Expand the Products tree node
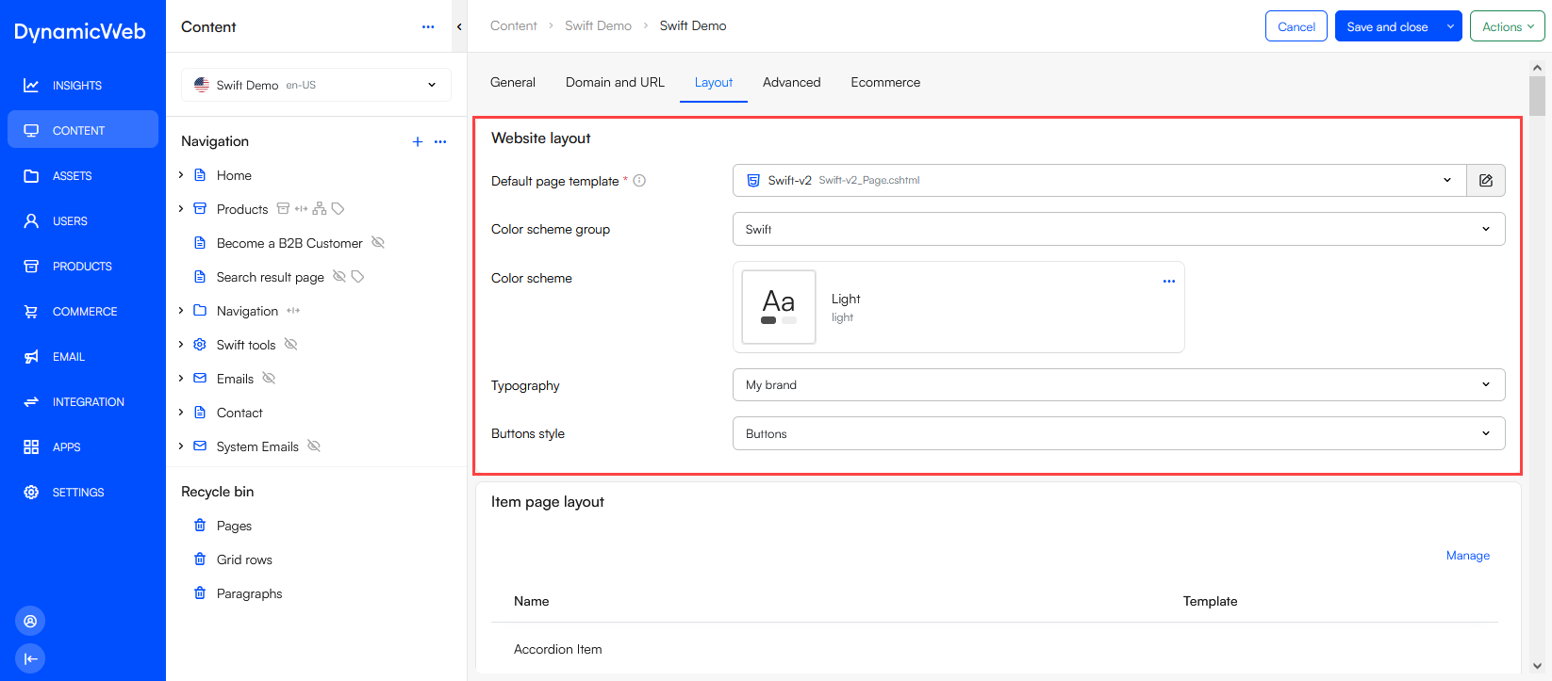This screenshot has height=681, width=1552. (x=181, y=209)
